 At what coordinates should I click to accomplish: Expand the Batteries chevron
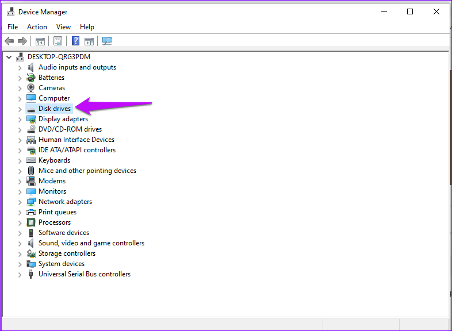[x=20, y=78]
